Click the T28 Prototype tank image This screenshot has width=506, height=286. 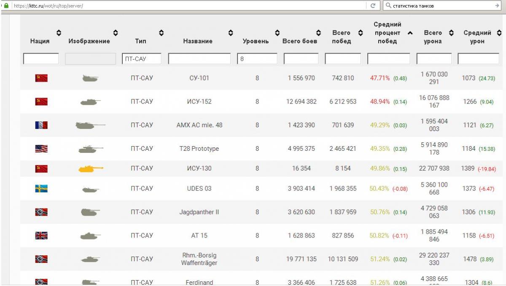[x=90, y=149]
